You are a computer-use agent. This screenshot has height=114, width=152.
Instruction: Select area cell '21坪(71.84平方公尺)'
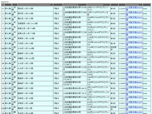point(99,14)
